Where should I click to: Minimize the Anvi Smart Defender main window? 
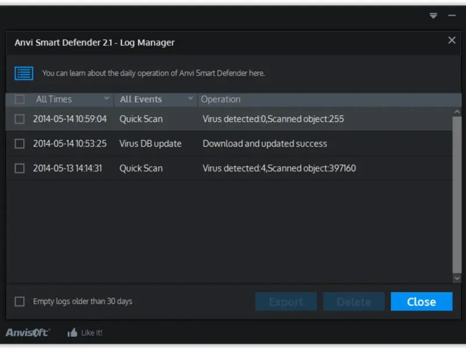pyautogui.click(x=452, y=16)
